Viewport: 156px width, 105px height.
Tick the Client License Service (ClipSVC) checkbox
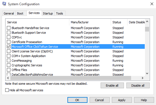click(x=9, y=51)
